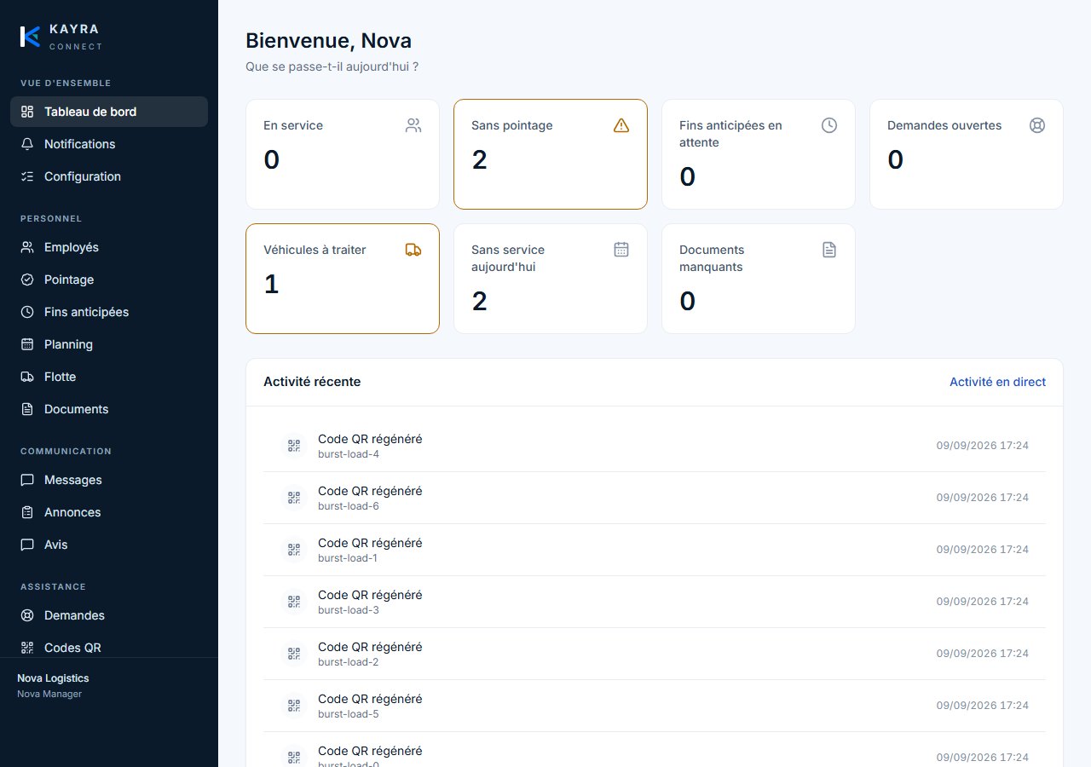The height and width of the screenshot is (767, 1091).
Task: Click the QR icon beside burst-load-4
Action: pyautogui.click(x=294, y=446)
